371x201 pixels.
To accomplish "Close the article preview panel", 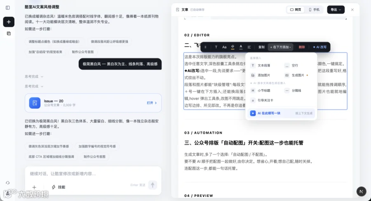I will pyautogui.click(x=352, y=10).
